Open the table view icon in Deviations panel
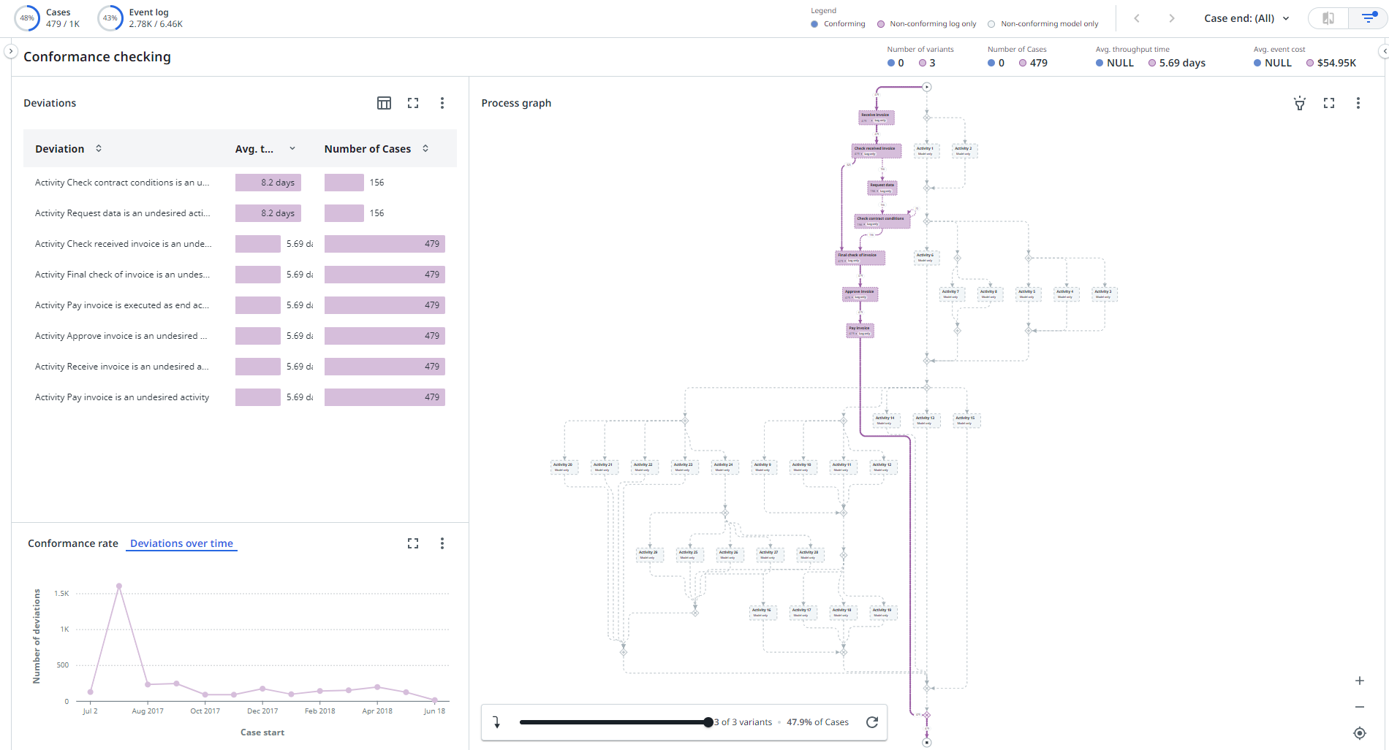The width and height of the screenshot is (1389, 750). pos(384,103)
